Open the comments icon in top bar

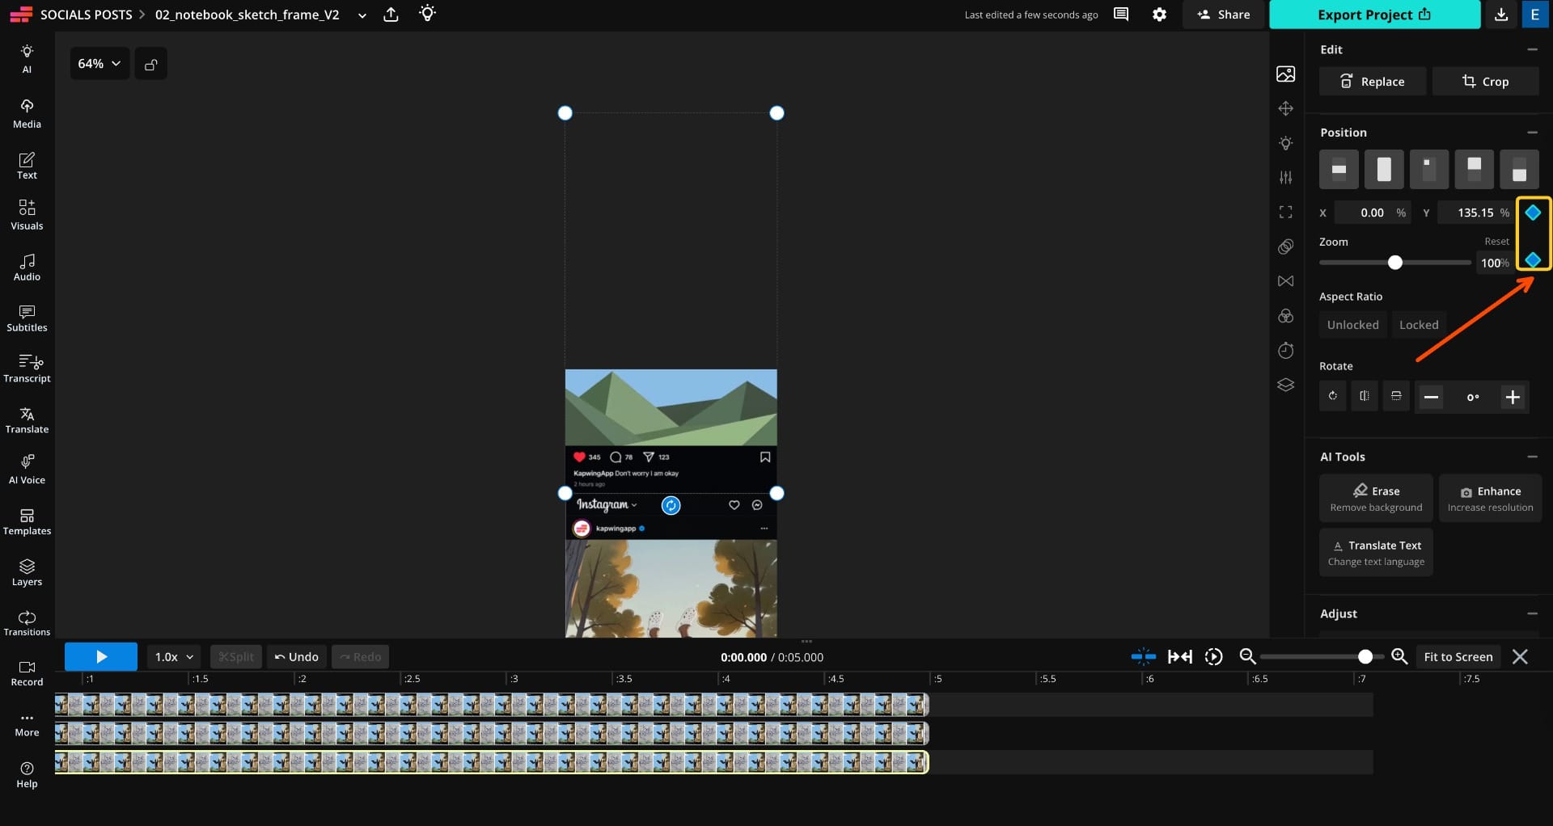point(1121,15)
